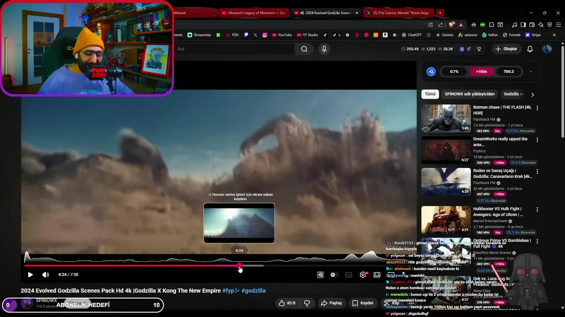Open the Netflix bookmark icon
565x317 pixels.
point(357,35)
